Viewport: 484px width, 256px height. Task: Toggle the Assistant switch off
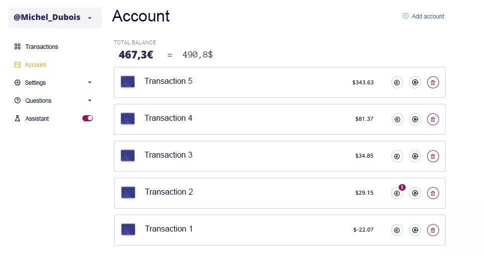pos(87,119)
